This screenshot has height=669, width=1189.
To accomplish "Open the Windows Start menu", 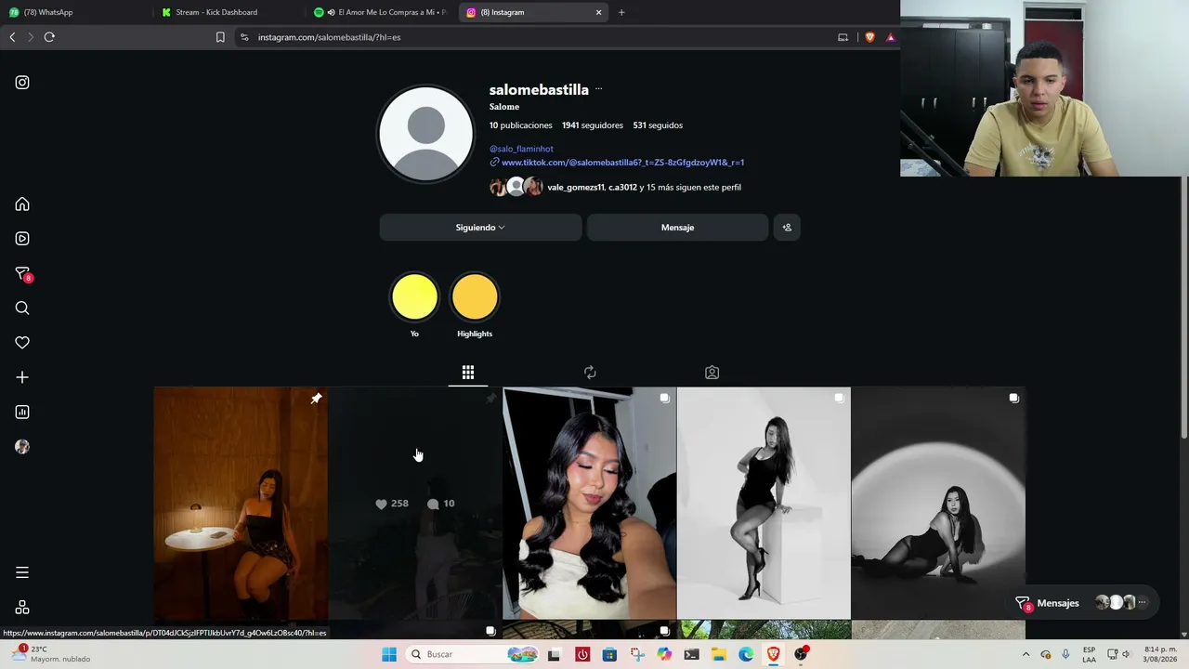I will (389, 654).
